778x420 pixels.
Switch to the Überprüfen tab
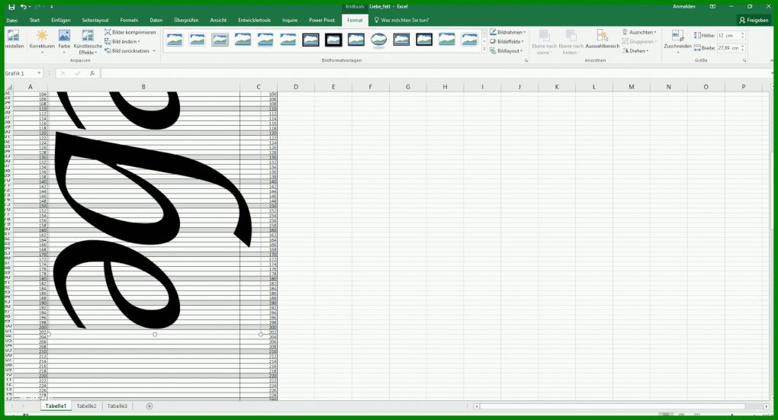pos(186,21)
